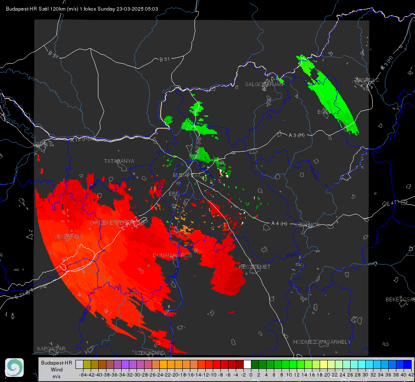Click the TATABÁNYA city label
Viewport: 415px width, 382px height.
pyautogui.click(x=119, y=161)
